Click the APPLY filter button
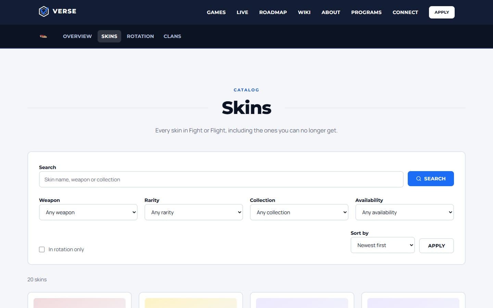This screenshot has width=493, height=308. (x=437, y=246)
